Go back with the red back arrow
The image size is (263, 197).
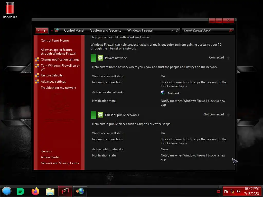click(x=39, y=31)
